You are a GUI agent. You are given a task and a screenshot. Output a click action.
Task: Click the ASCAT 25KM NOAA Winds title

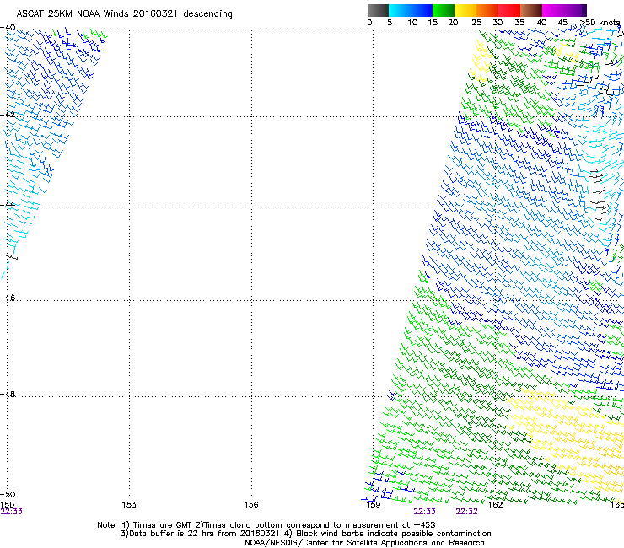pos(124,13)
